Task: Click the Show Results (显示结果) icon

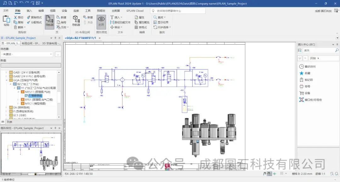Action: (155, 22)
